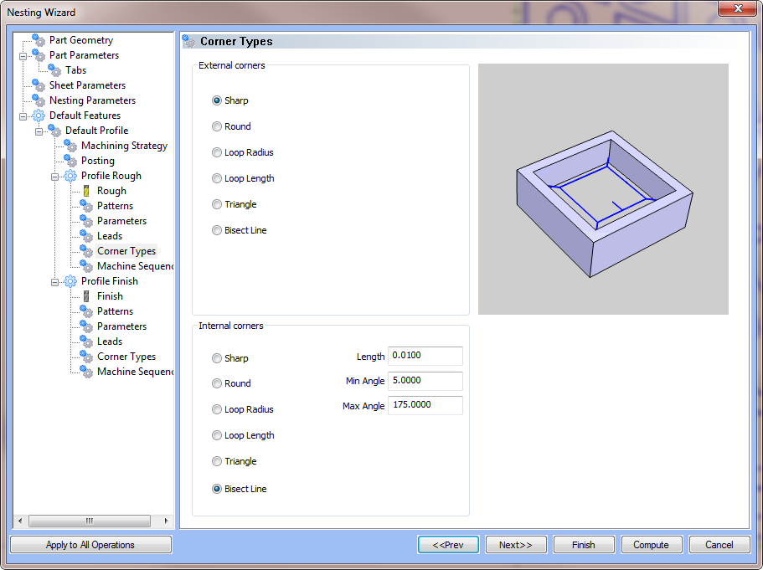Choose Loop Radius for external corners
Screen dimensions: 763x570
click(x=217, y=152)
